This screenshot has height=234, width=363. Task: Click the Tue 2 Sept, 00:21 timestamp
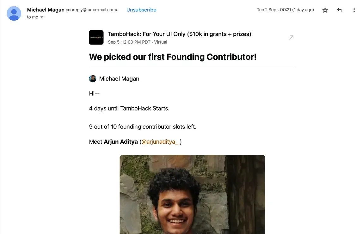[x=285, y=10]
